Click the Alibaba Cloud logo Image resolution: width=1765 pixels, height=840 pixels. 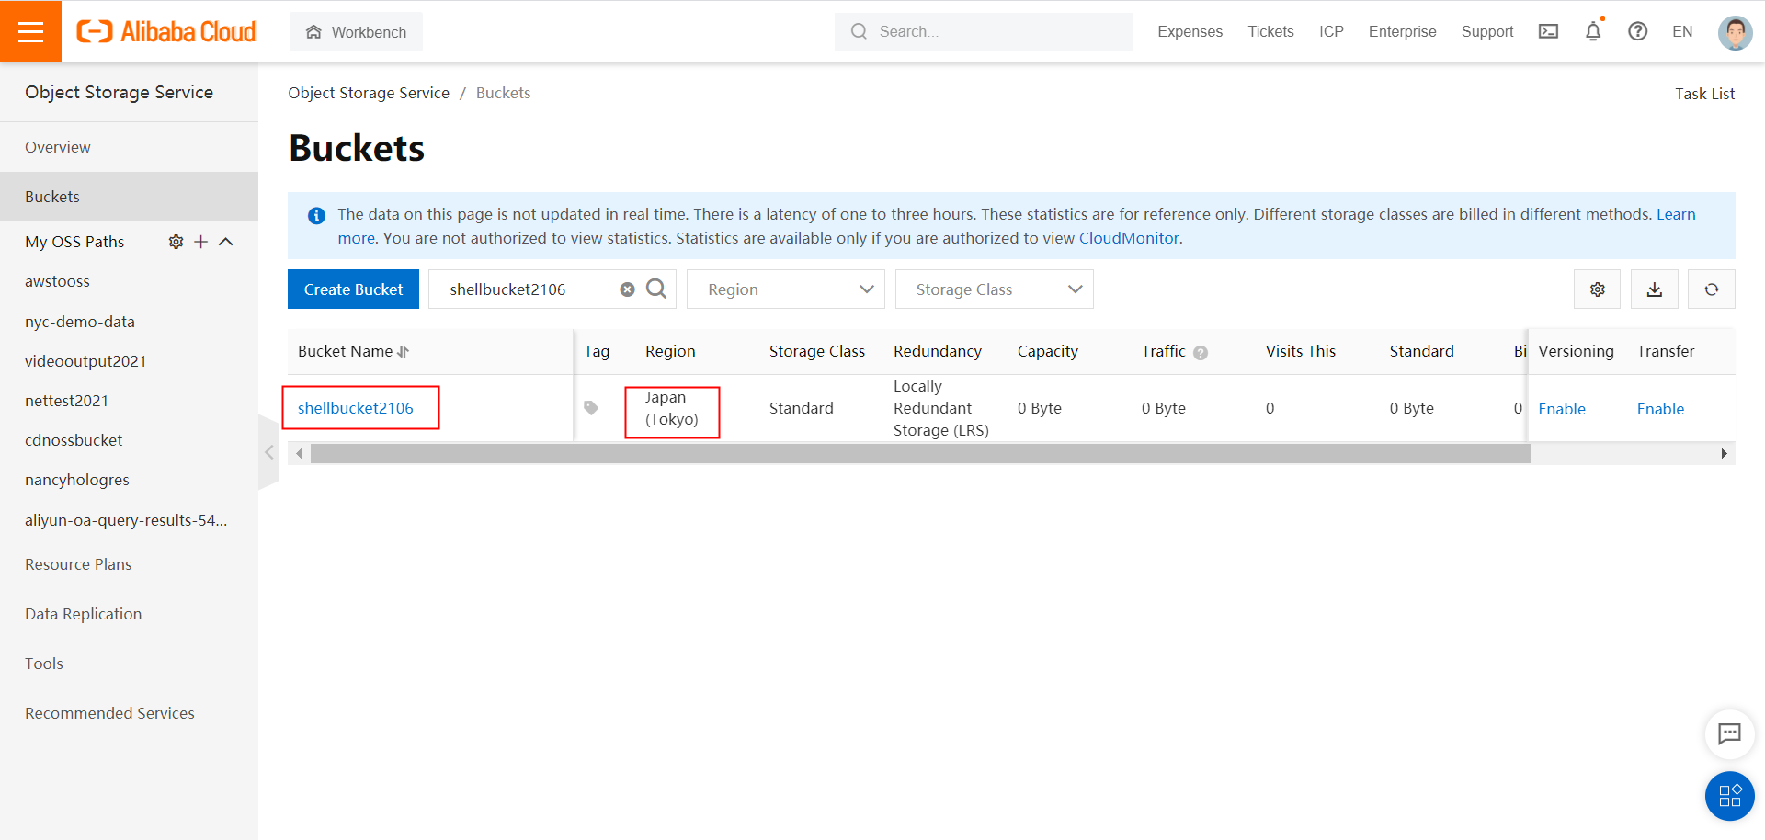tap(166, 31)
